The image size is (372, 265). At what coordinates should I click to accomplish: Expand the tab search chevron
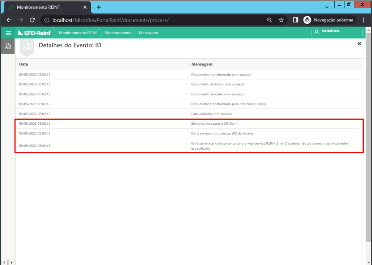326,7
